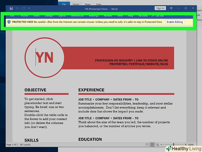Select the References ribbon tab
This screenshot has height=152, width=202.
77,16
